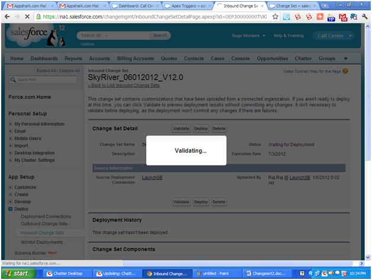The image size is (372, 280).
Task: Expand Mobile Users section
Action: click(x=11, y=138)
